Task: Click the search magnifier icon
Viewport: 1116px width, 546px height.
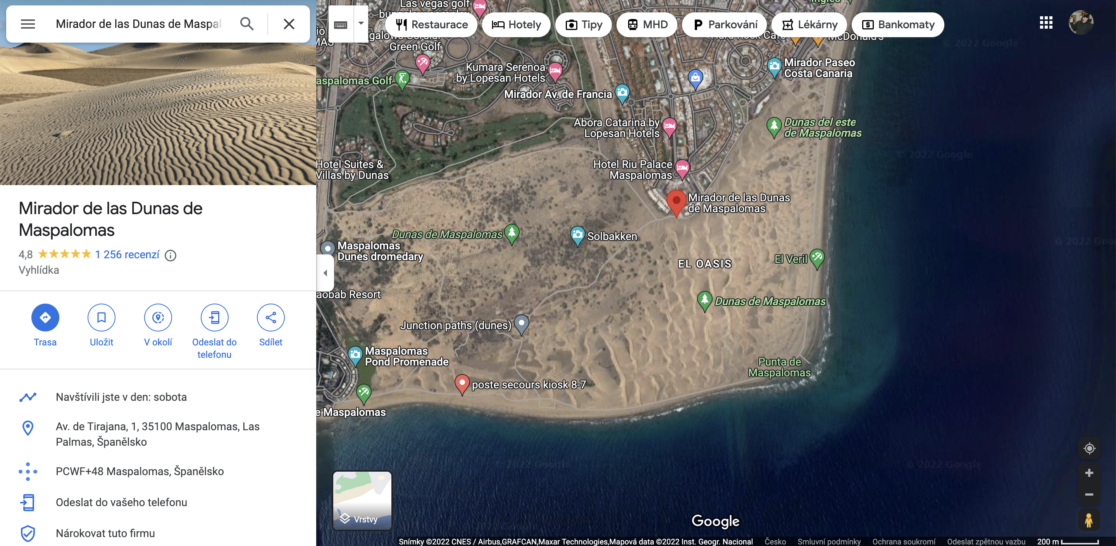Action: pos(246,24)
